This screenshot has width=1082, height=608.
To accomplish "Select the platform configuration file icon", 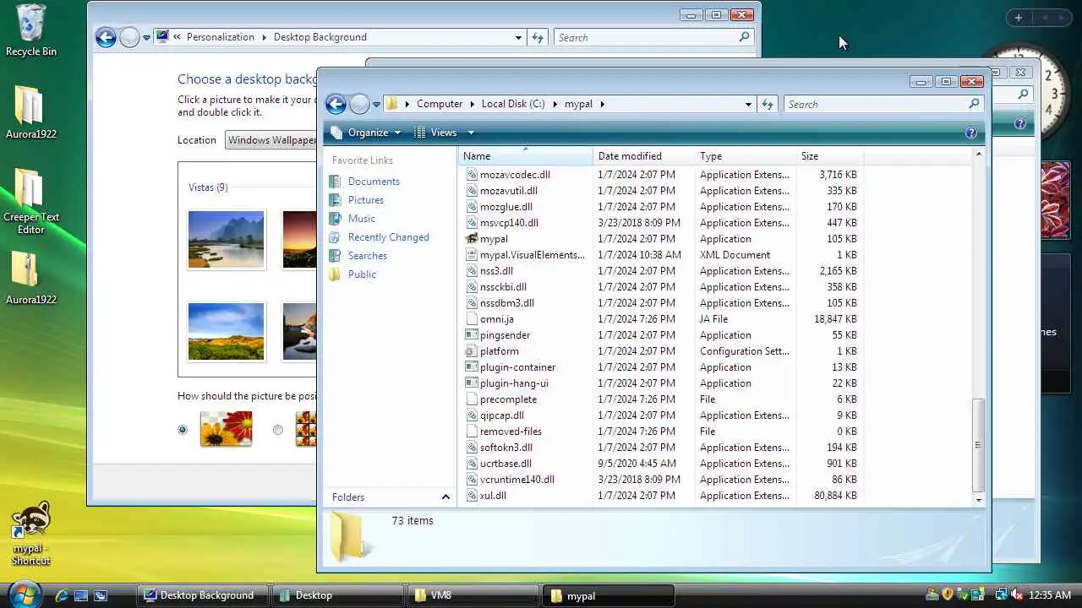I will (x=473, y=351).
